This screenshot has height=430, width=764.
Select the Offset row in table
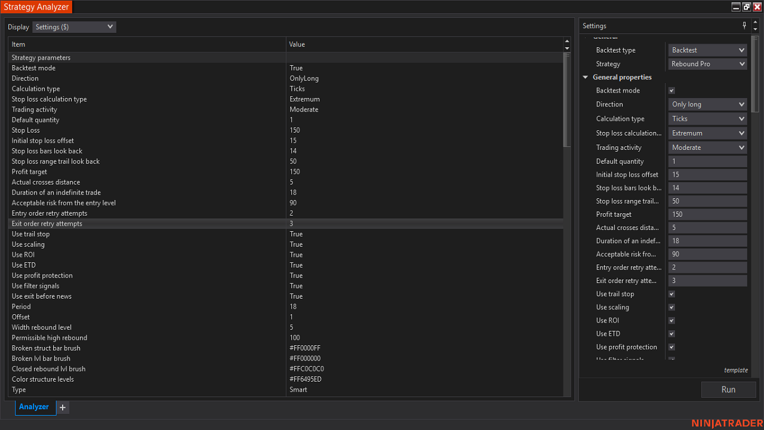[286, 317]
